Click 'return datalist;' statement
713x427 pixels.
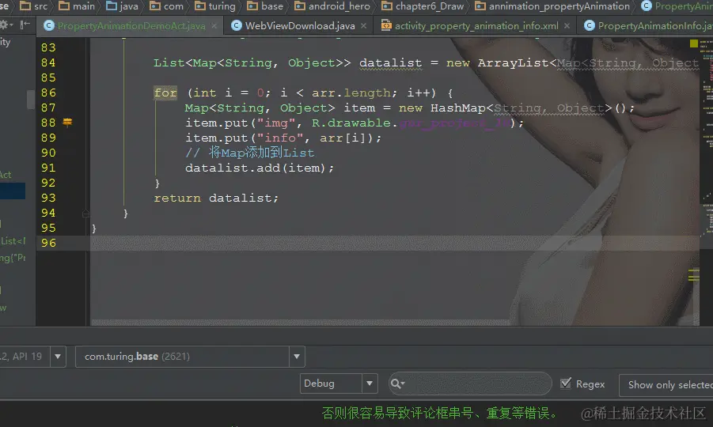216,198
